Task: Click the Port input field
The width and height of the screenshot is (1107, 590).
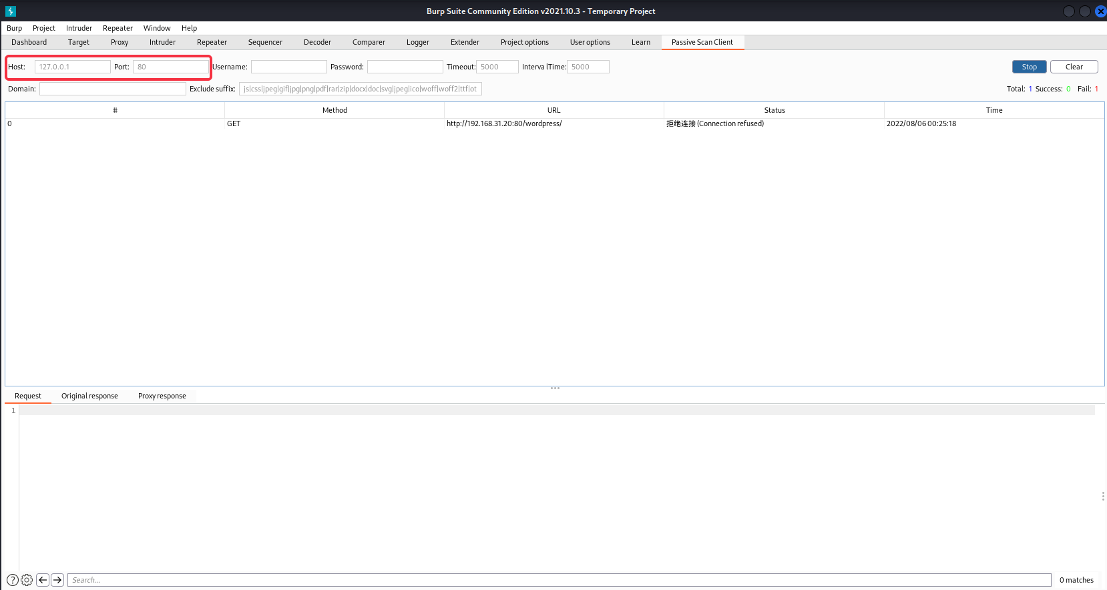Action: coord(170,67)
